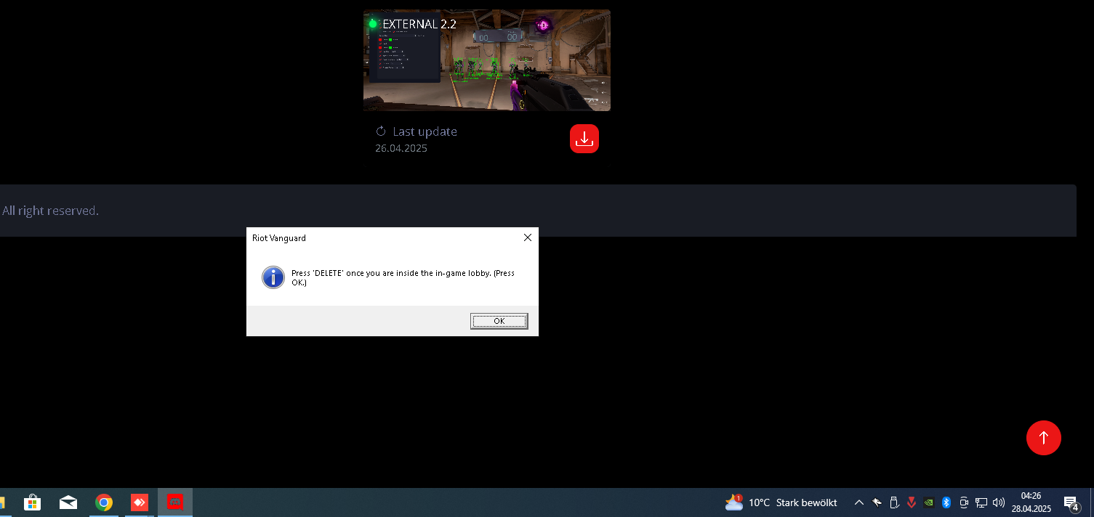Screen dimensions: 1094x517
Task: Click the safely remove USB hardware icon
Action: tap(894, 502)
